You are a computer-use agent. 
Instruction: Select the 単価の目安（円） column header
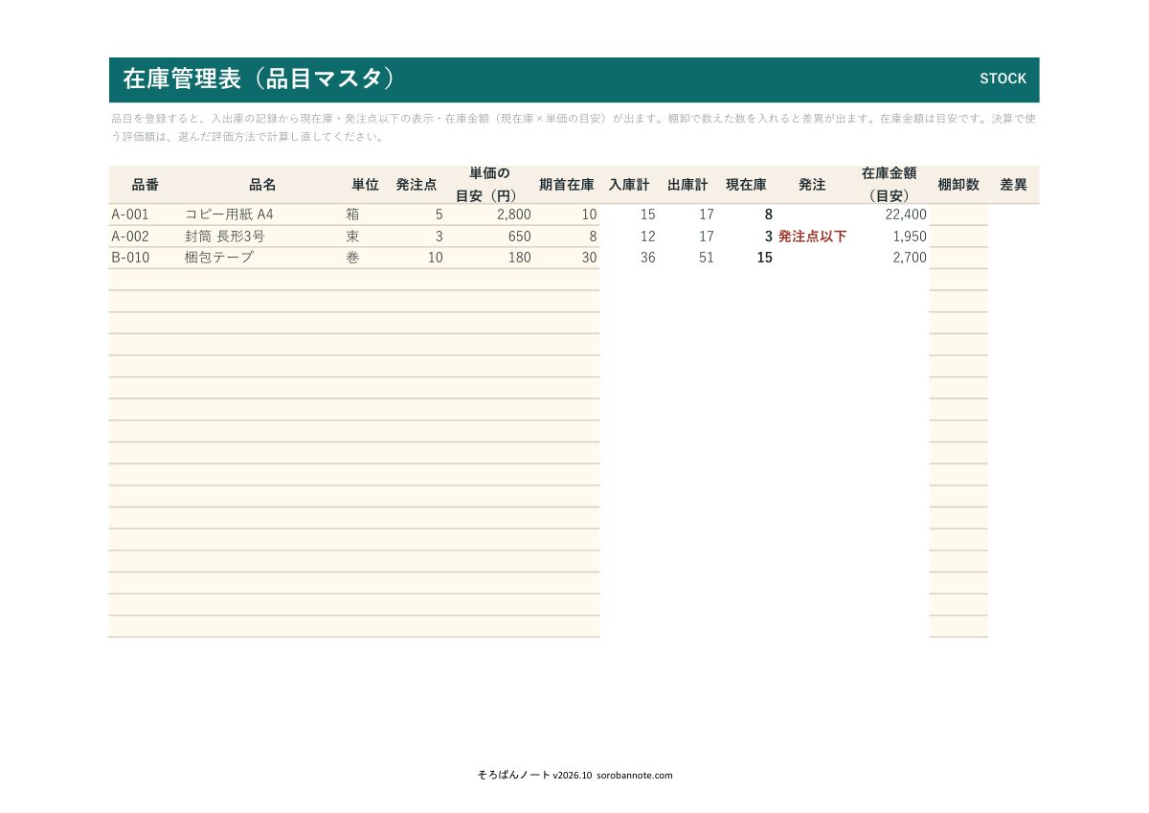point(489,185)
